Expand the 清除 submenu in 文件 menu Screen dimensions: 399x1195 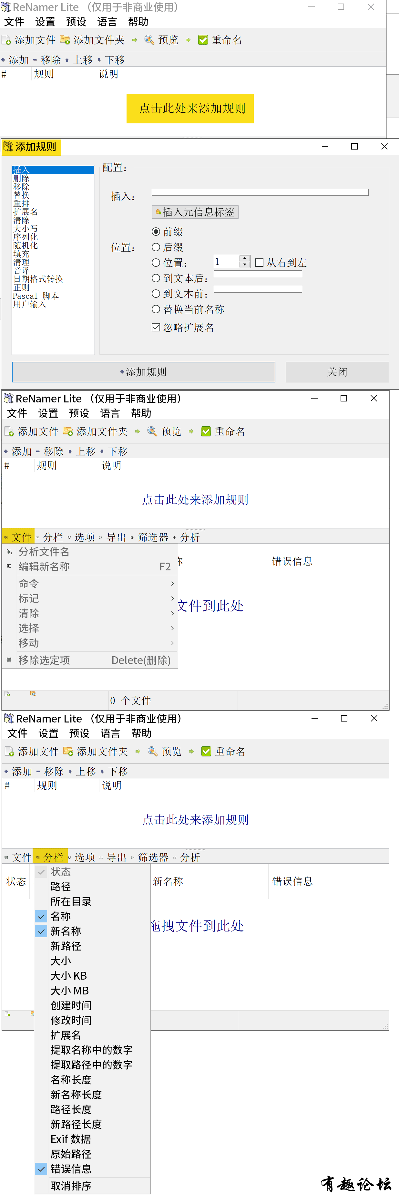point(90,613)
